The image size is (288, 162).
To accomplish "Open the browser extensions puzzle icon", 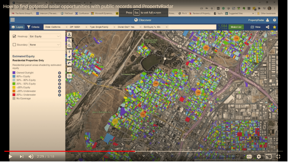I will (259, 8).
